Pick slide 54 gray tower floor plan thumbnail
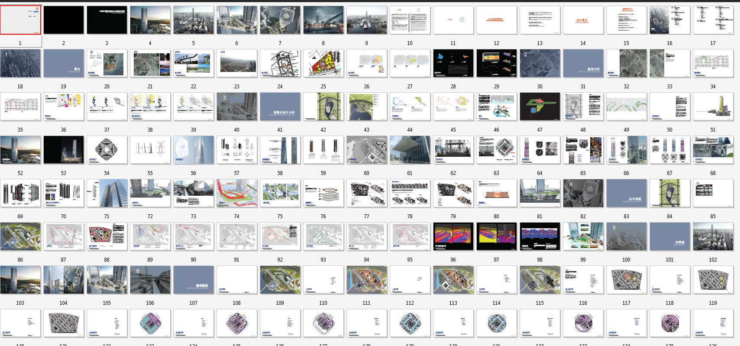This screenshot has width=740, height=346. (x=107, y=150)
